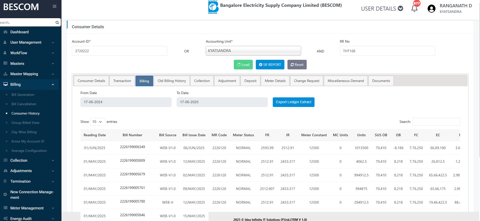Click the user avatar profile icon
The height and width of the screenshot is (221, 480).
point(431,9)
